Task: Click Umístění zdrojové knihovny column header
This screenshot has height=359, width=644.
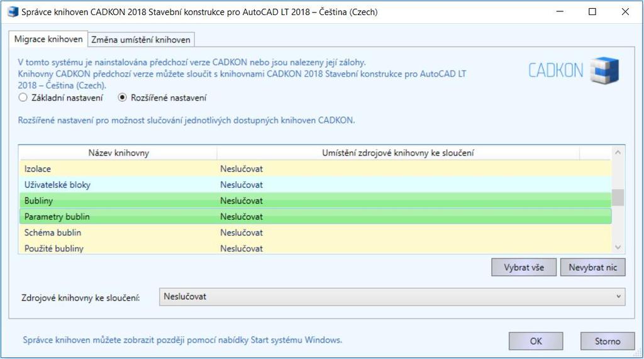Action: (x=398, y=153)
